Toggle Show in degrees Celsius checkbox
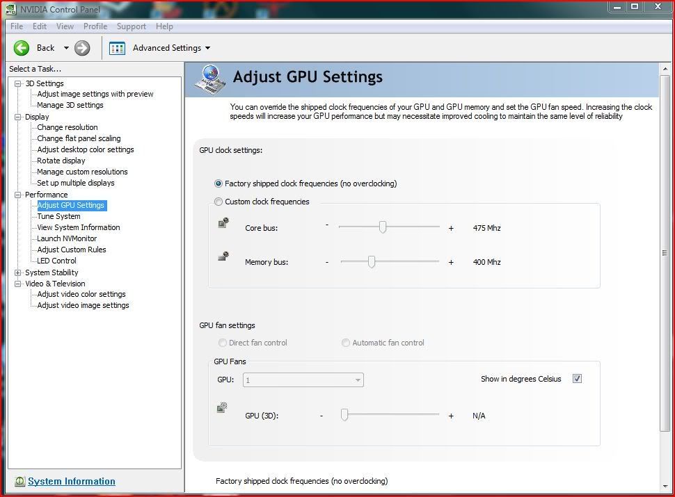 click(578, 378)
